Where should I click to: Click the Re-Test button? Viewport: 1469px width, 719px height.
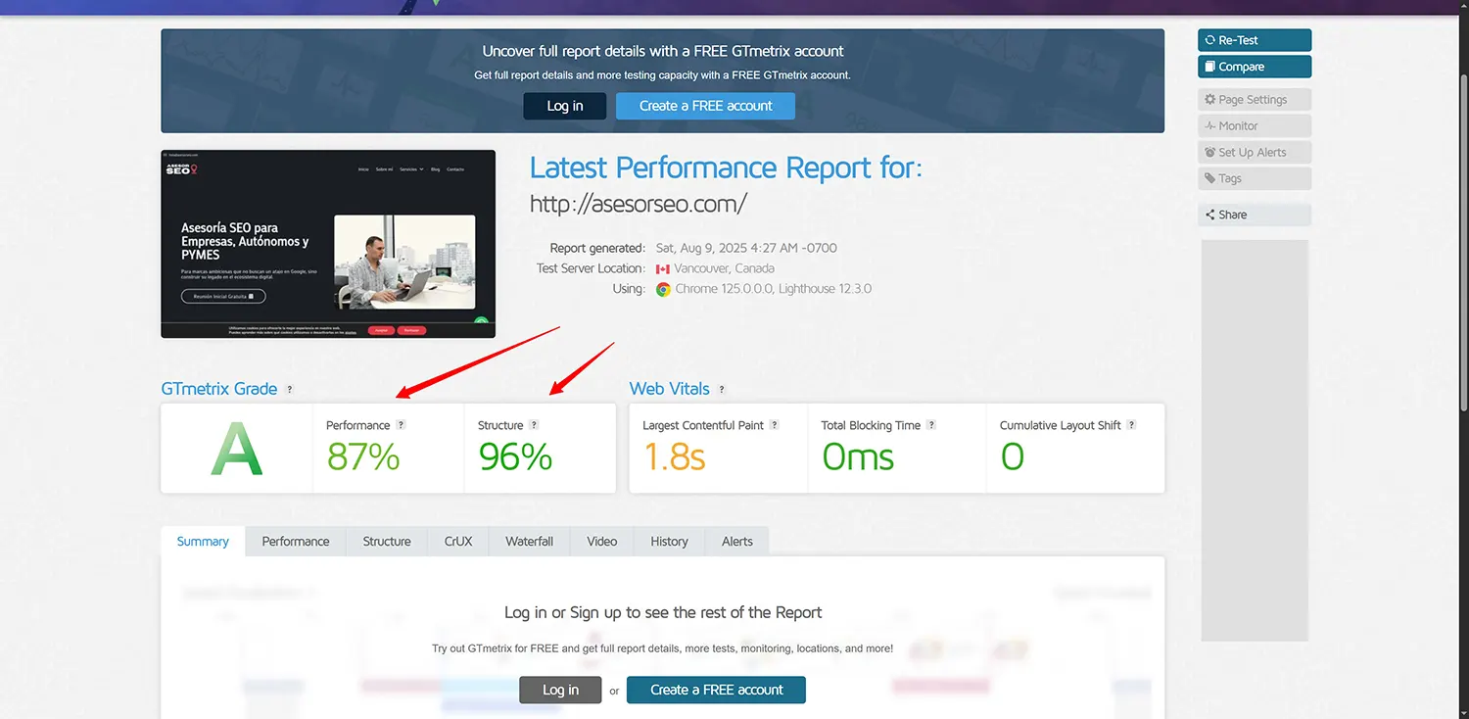pos(1254,40)
